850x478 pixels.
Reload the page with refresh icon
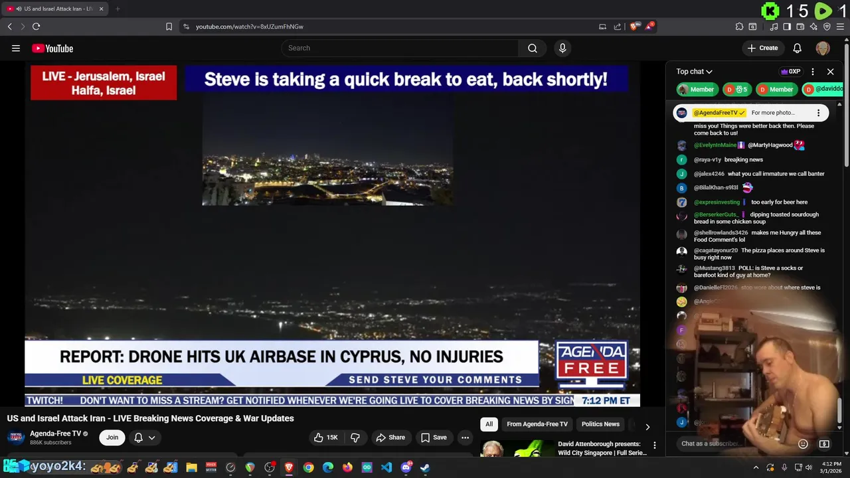36,27
